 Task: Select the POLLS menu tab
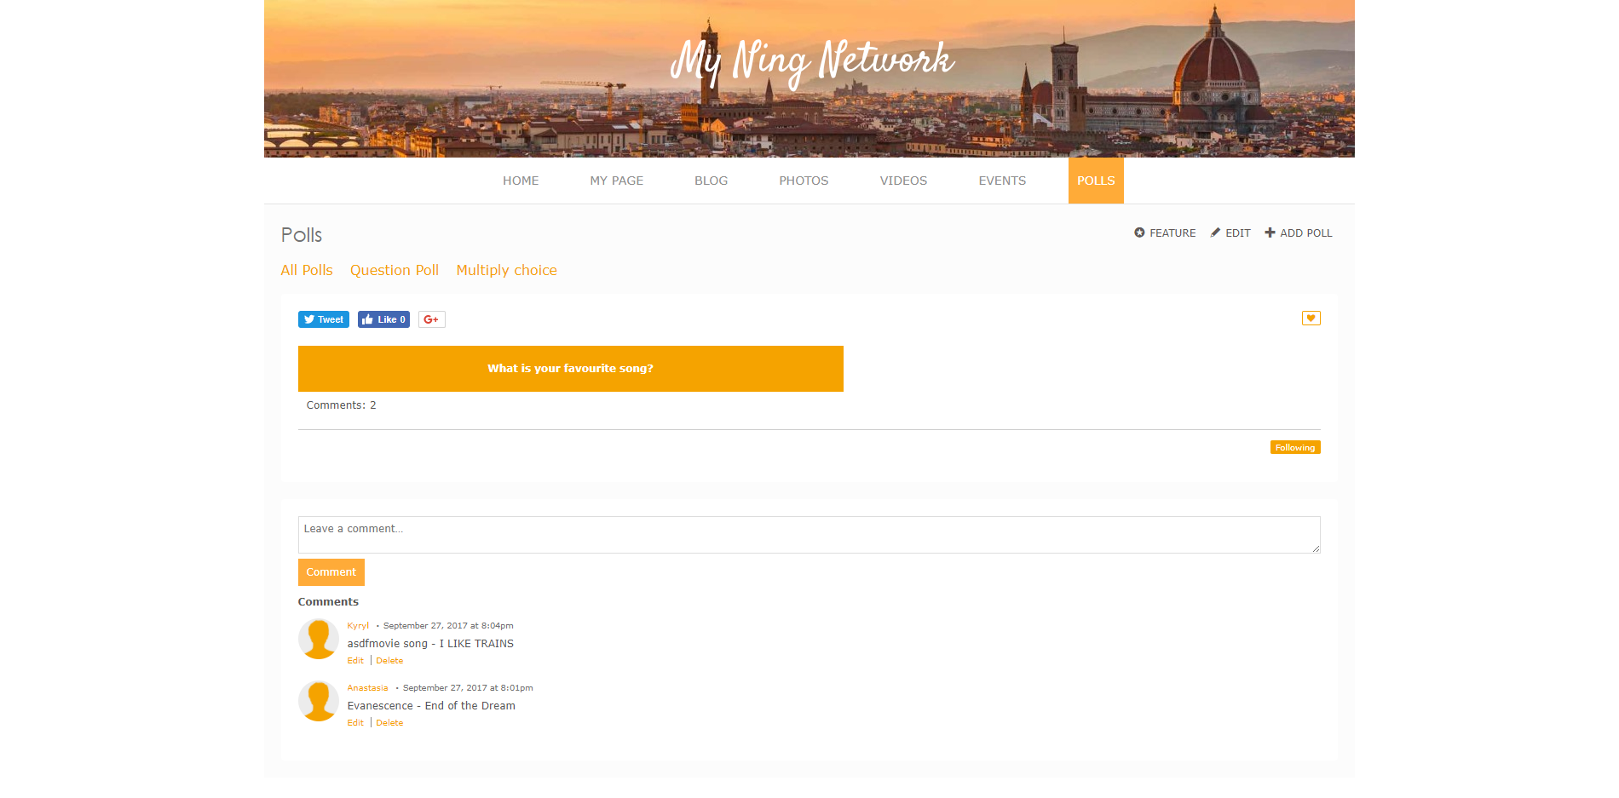[1096, 181]
